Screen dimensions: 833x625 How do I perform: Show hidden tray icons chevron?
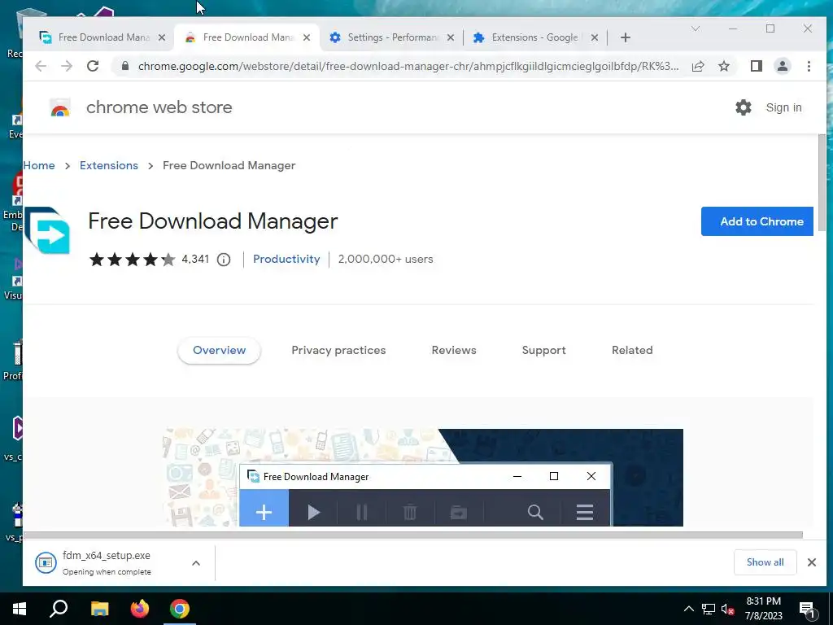tap(688, 609)
